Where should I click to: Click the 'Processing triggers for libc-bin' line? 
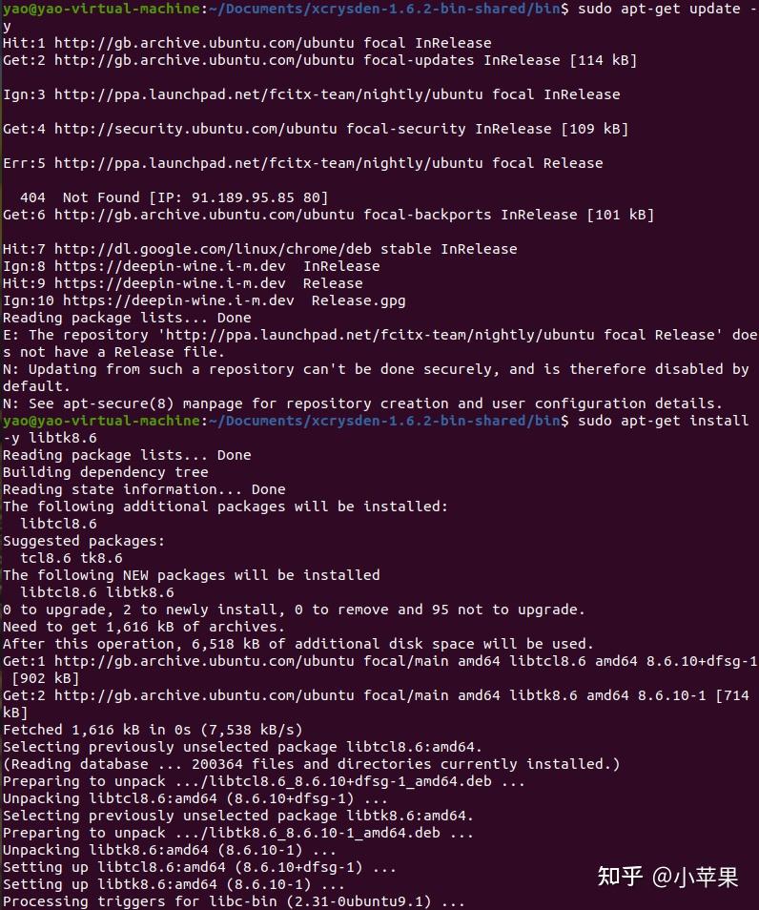[234, 901]
